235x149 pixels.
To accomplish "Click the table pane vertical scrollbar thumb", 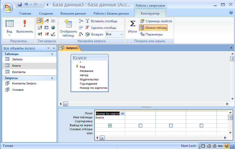I will pyautogui.click(x=232, y=58).
